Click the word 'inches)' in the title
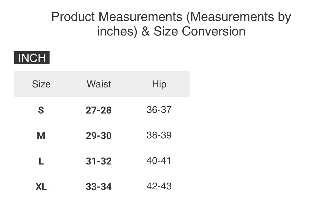328x200 pixels. coord(117,31)
